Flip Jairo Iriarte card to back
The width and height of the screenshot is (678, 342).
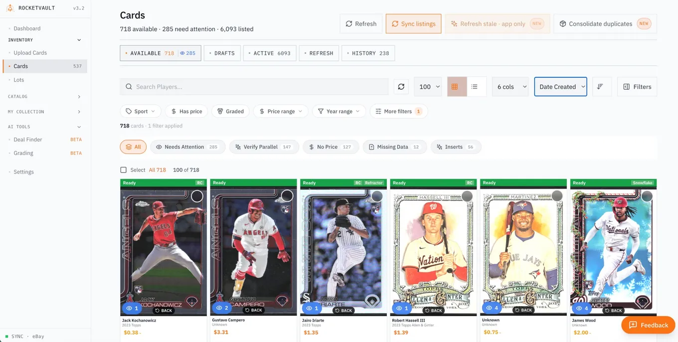click(343, 310)
